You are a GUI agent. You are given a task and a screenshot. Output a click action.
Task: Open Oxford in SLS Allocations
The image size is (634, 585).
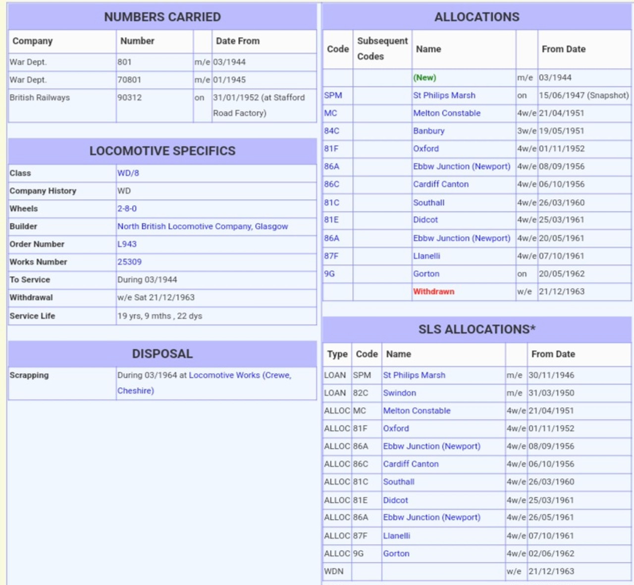click(x=396, y=429)
